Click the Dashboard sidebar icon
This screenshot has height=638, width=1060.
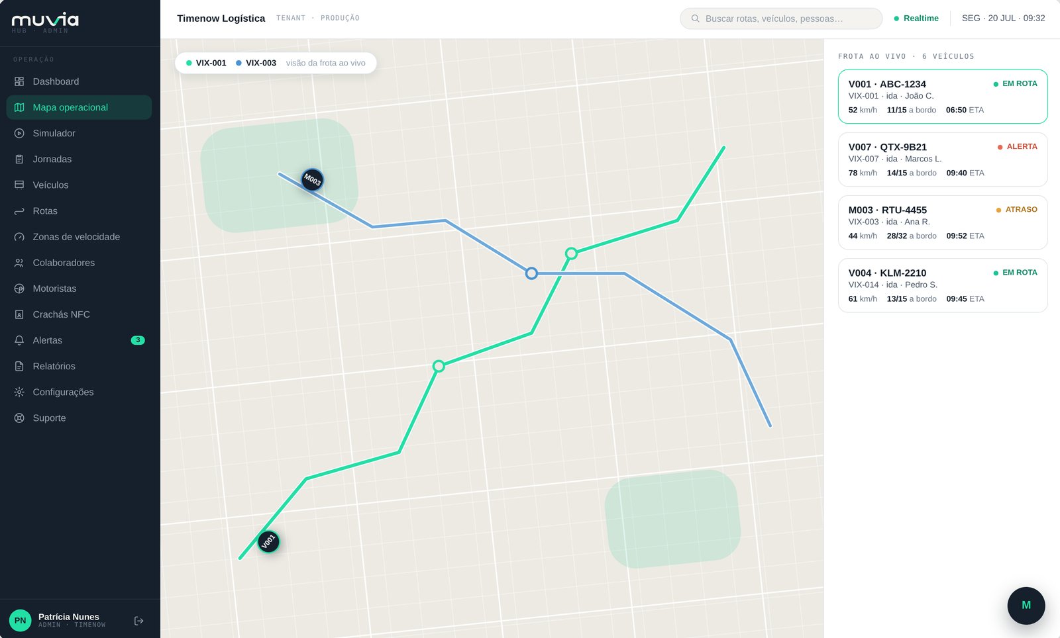(x=19, y=81)
